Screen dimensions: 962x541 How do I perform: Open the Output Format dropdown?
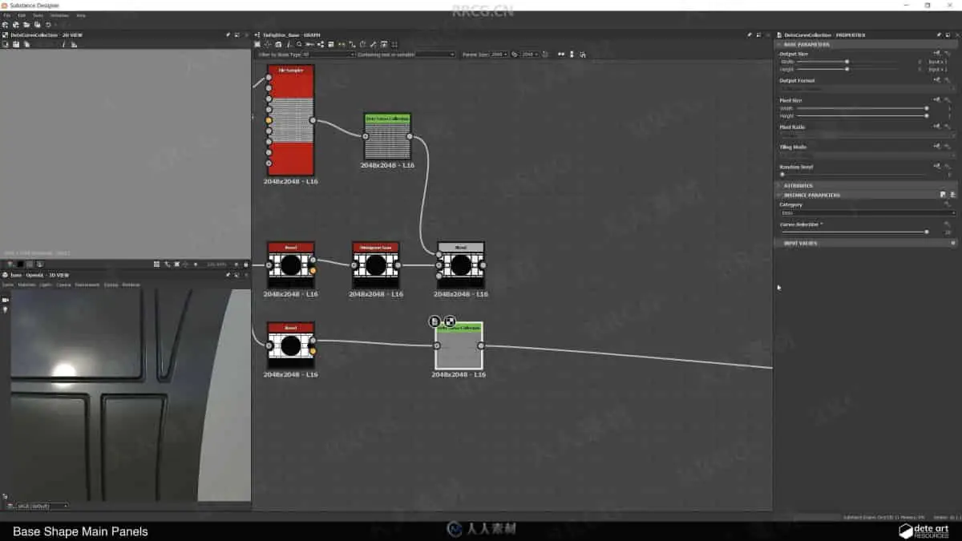(868, 88)
